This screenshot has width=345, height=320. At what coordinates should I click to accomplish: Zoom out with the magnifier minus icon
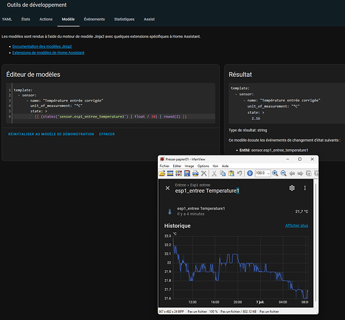pyautogui.click(x=283, y=173)
